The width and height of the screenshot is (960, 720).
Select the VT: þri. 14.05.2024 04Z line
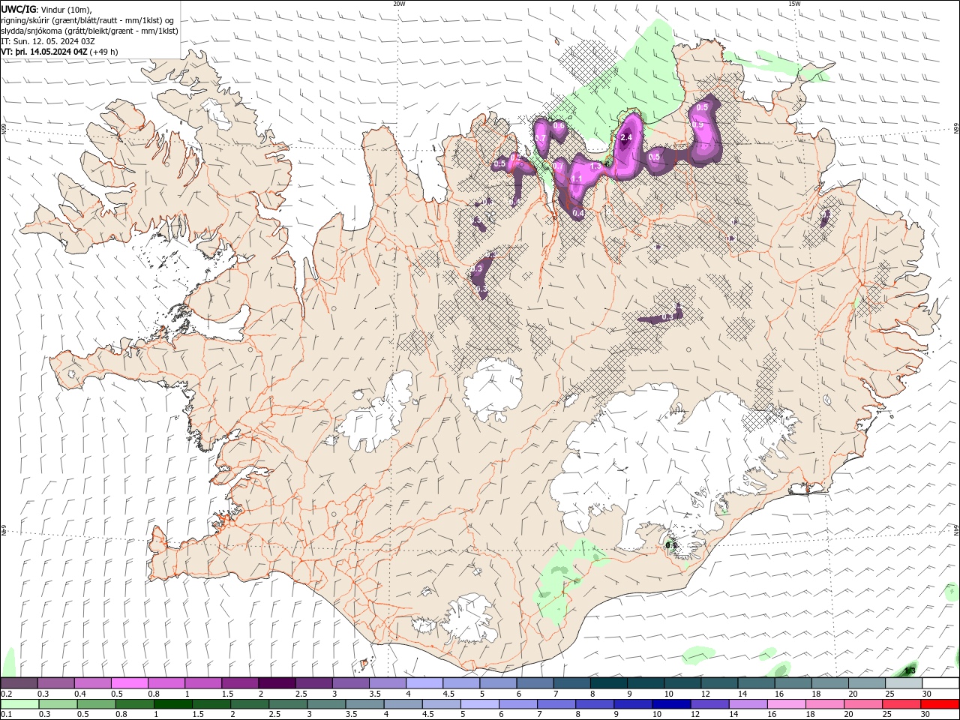pyautogui.click(x=44, y=52)
